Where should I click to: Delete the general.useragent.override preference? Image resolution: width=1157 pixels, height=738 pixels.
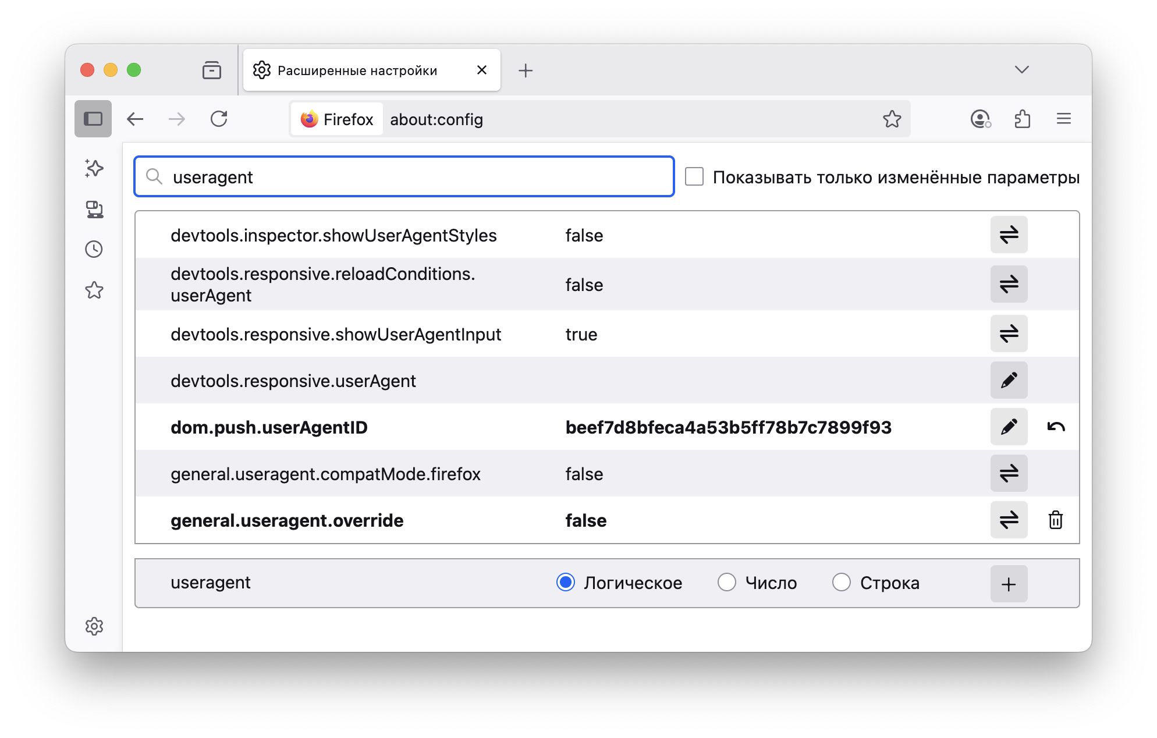pyautogui.click(x=1055, y=520)
